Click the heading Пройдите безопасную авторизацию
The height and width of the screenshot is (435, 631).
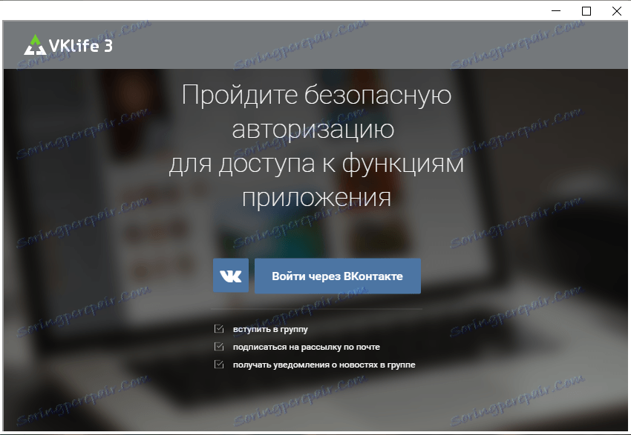coord(316,111)
